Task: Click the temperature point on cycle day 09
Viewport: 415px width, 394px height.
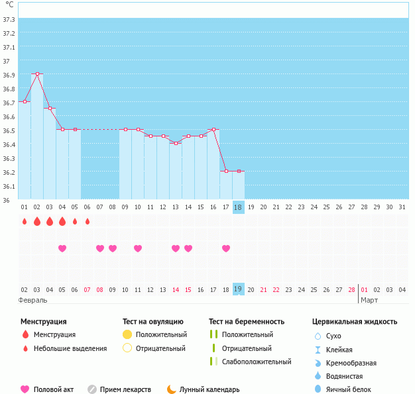Action: click(125, 130)
